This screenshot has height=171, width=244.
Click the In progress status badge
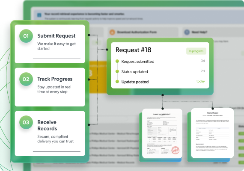[x=196, y=51]
